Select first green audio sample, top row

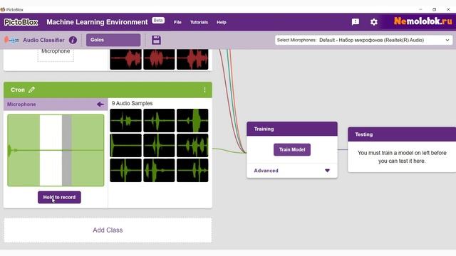(x=125, y=120)
